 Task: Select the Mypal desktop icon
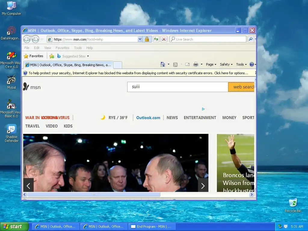(11, 82)
